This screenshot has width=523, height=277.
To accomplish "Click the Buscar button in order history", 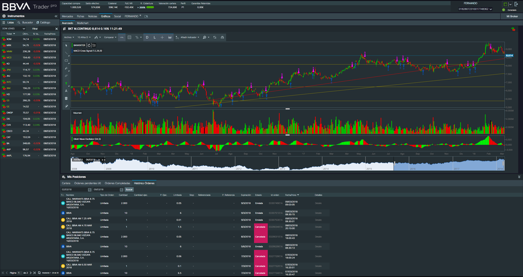I will (129, 190).
